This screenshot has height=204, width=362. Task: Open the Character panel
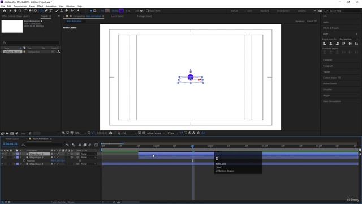[327, 60]
